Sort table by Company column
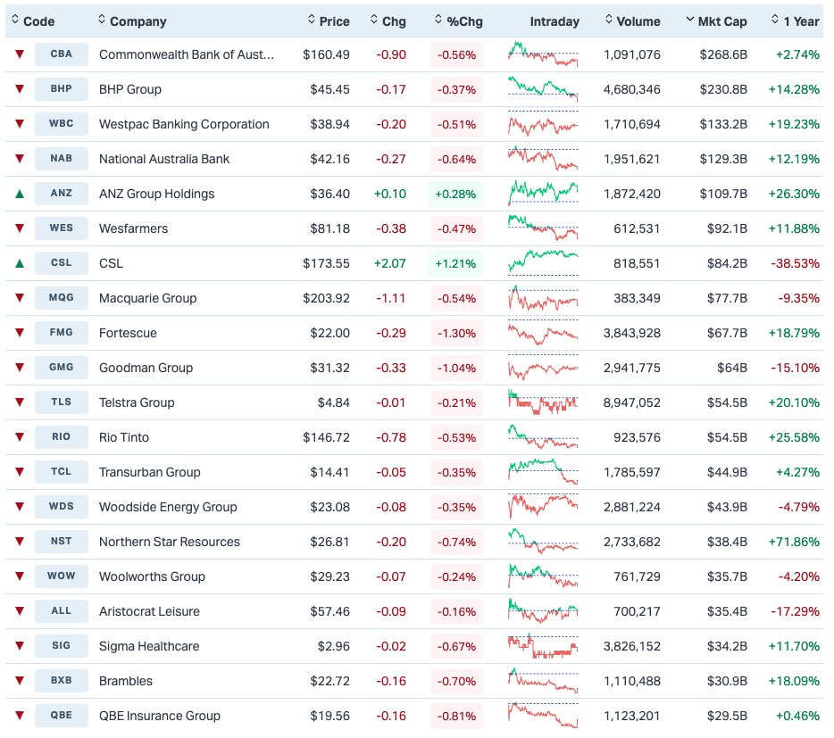This screenshot has height=738, width=834. click(x=132, y=21)
